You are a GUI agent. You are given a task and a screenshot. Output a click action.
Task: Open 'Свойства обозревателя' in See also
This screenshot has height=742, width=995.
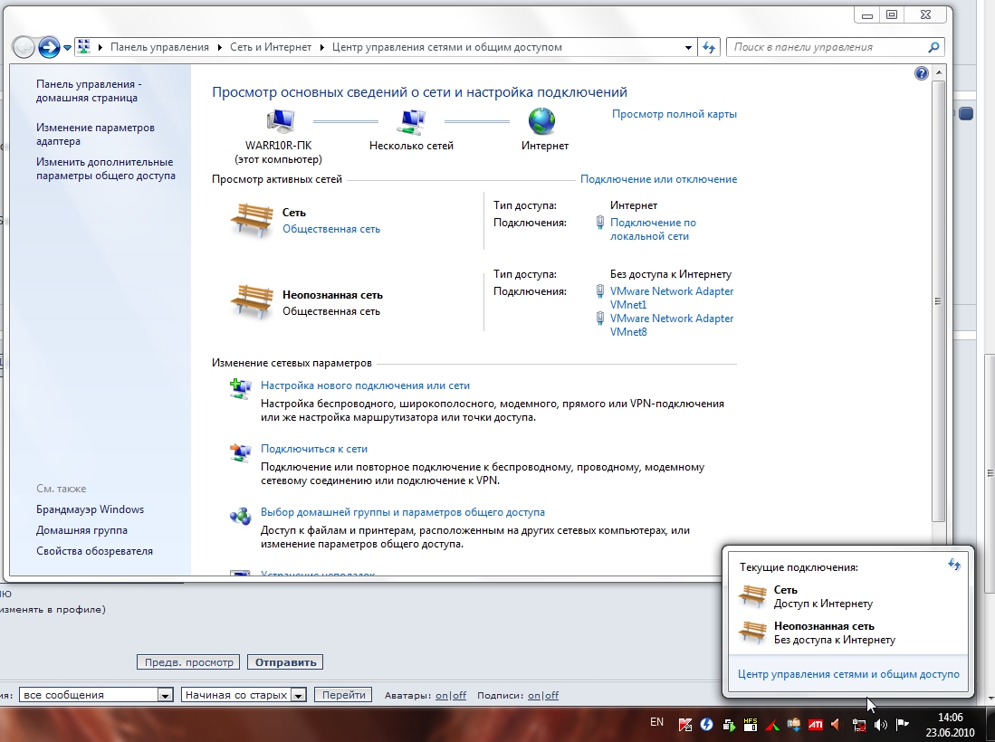pyautogui.click(x=94, y=551)
